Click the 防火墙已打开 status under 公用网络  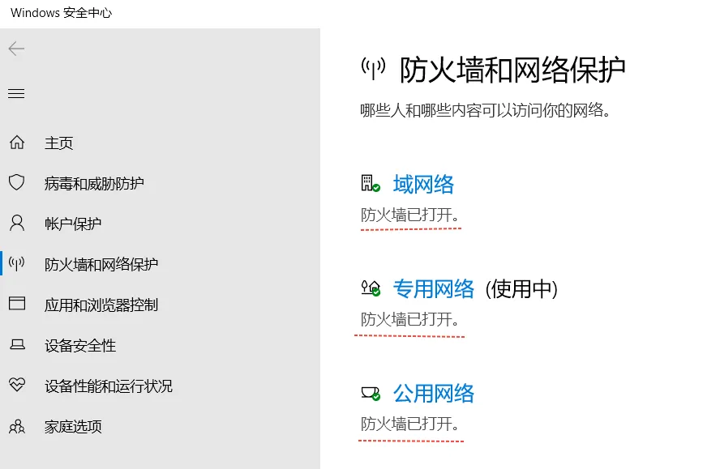tap(410, 424)
